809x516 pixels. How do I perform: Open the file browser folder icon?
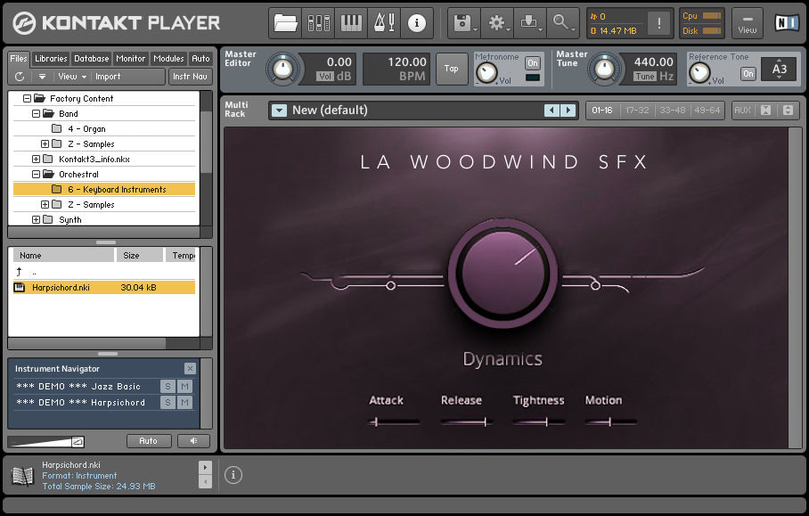[x=285, y=23]
